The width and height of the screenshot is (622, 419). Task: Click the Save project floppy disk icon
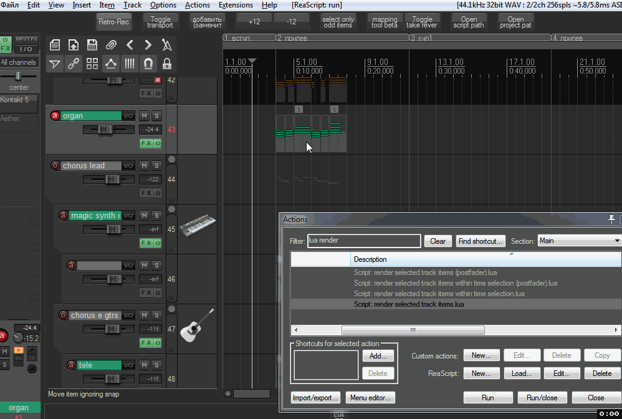click(x=92, y=45)
